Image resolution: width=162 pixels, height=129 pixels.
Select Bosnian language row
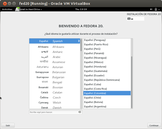pos(55,87)
